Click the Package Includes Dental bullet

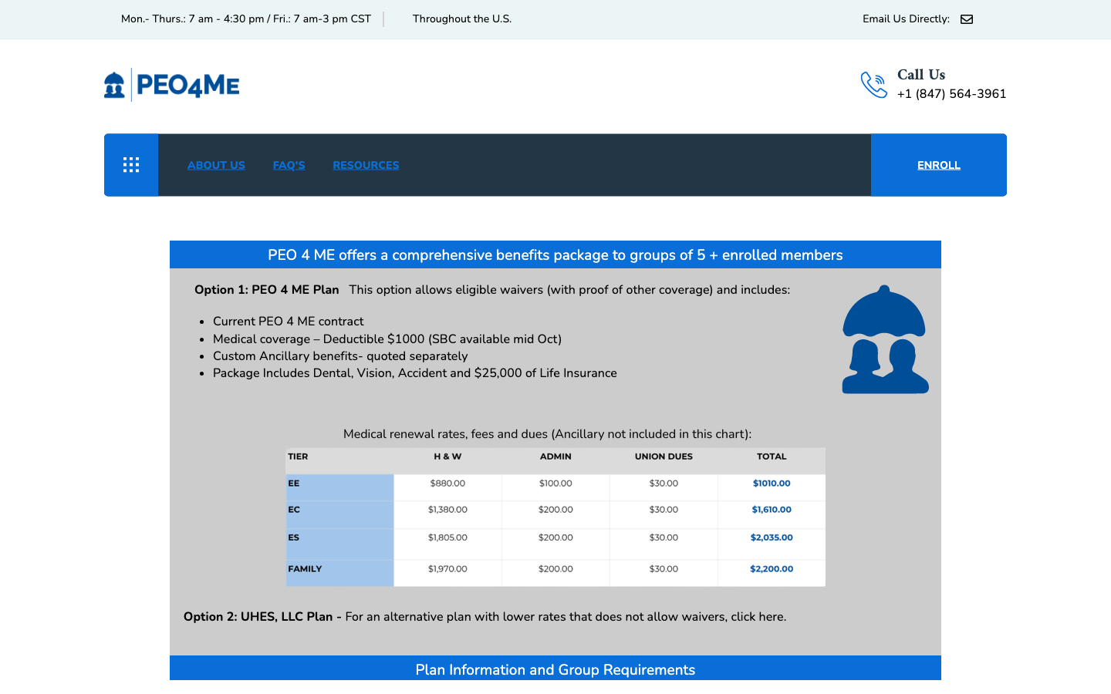(x=415, y=373)
